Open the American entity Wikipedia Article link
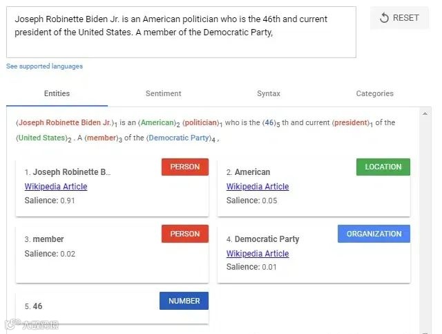 258,187
